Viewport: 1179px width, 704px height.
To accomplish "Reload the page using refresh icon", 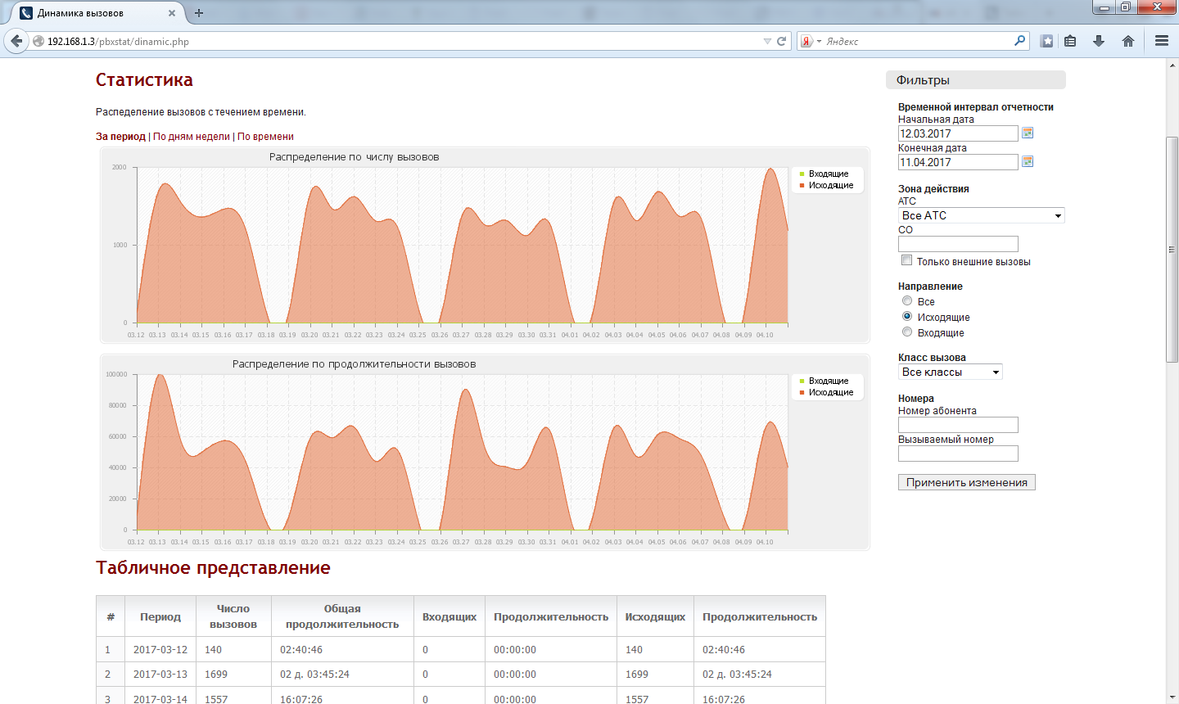I will [x=782, y=41].
